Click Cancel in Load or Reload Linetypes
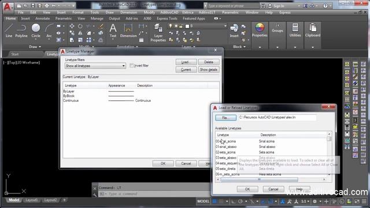The image size is (370, 208). pos(273,189)
